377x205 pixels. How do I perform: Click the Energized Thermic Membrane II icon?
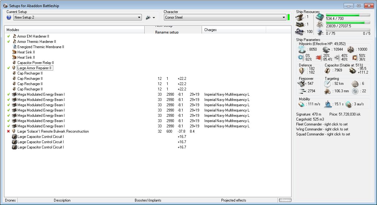[14, 47]
